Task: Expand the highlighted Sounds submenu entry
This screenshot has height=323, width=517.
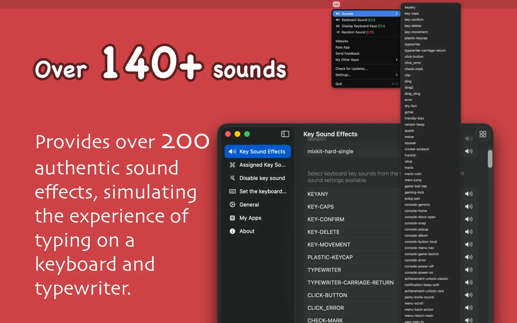Action: [x=366, y=14]
